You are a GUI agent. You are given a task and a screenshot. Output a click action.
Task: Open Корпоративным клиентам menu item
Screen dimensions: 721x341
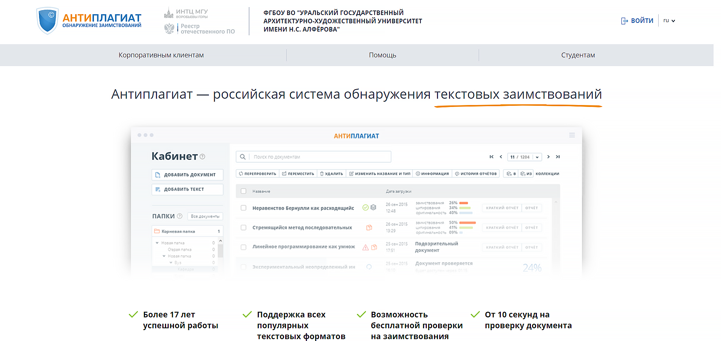click(161, 55)
